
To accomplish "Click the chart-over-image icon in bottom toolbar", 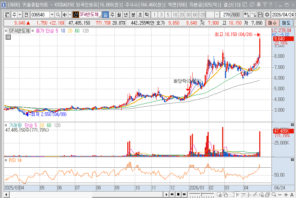I will tap(267, 194).
